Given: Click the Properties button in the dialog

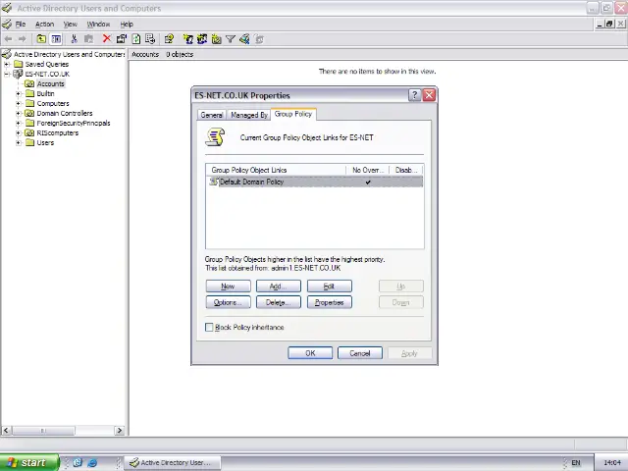Looking at the screenshot, I should click(x=330, y=302).
